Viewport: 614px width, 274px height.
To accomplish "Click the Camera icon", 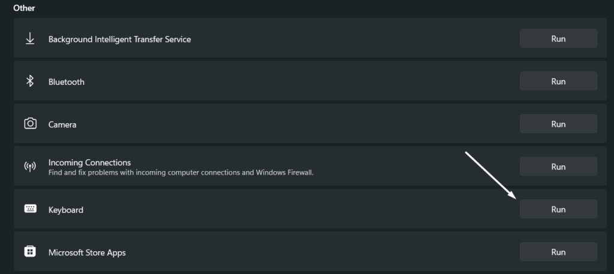I will (x=30, y=124).
